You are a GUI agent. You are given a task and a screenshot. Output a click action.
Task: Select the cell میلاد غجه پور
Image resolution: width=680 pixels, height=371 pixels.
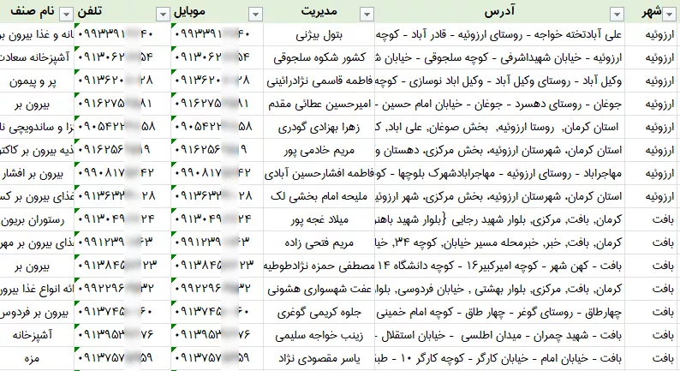(x=319, y=219)
